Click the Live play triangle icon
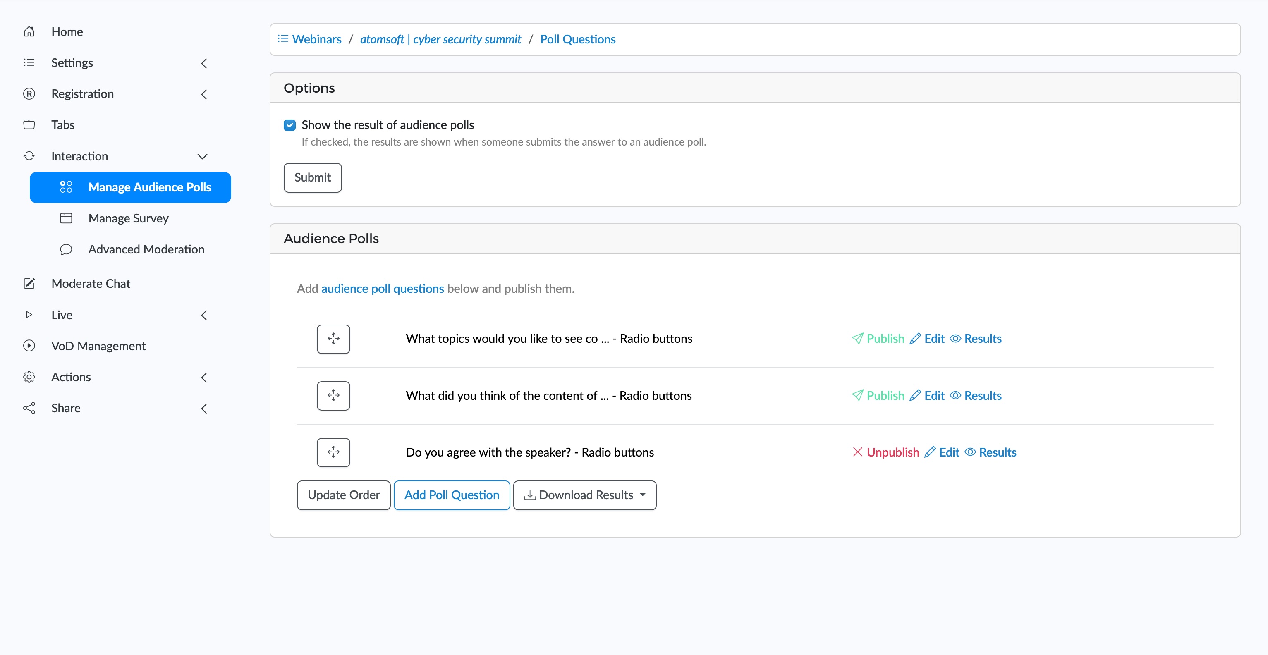Viewport: 1268px width, 655px height. click(29, 314)
